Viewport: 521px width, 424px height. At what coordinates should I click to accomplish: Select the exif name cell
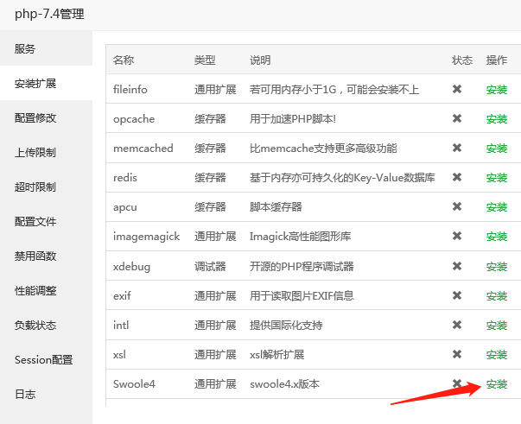(122, 295)
